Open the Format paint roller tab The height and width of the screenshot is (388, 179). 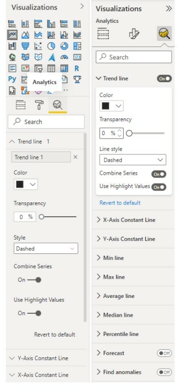[40, 105]
